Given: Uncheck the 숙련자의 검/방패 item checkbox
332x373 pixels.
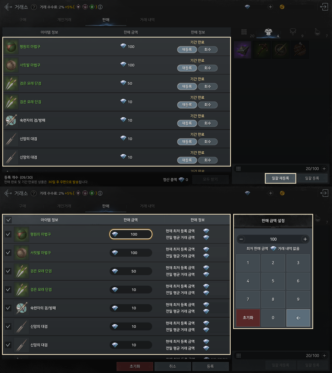Looking at the screenshot, I should click(8, 308).
